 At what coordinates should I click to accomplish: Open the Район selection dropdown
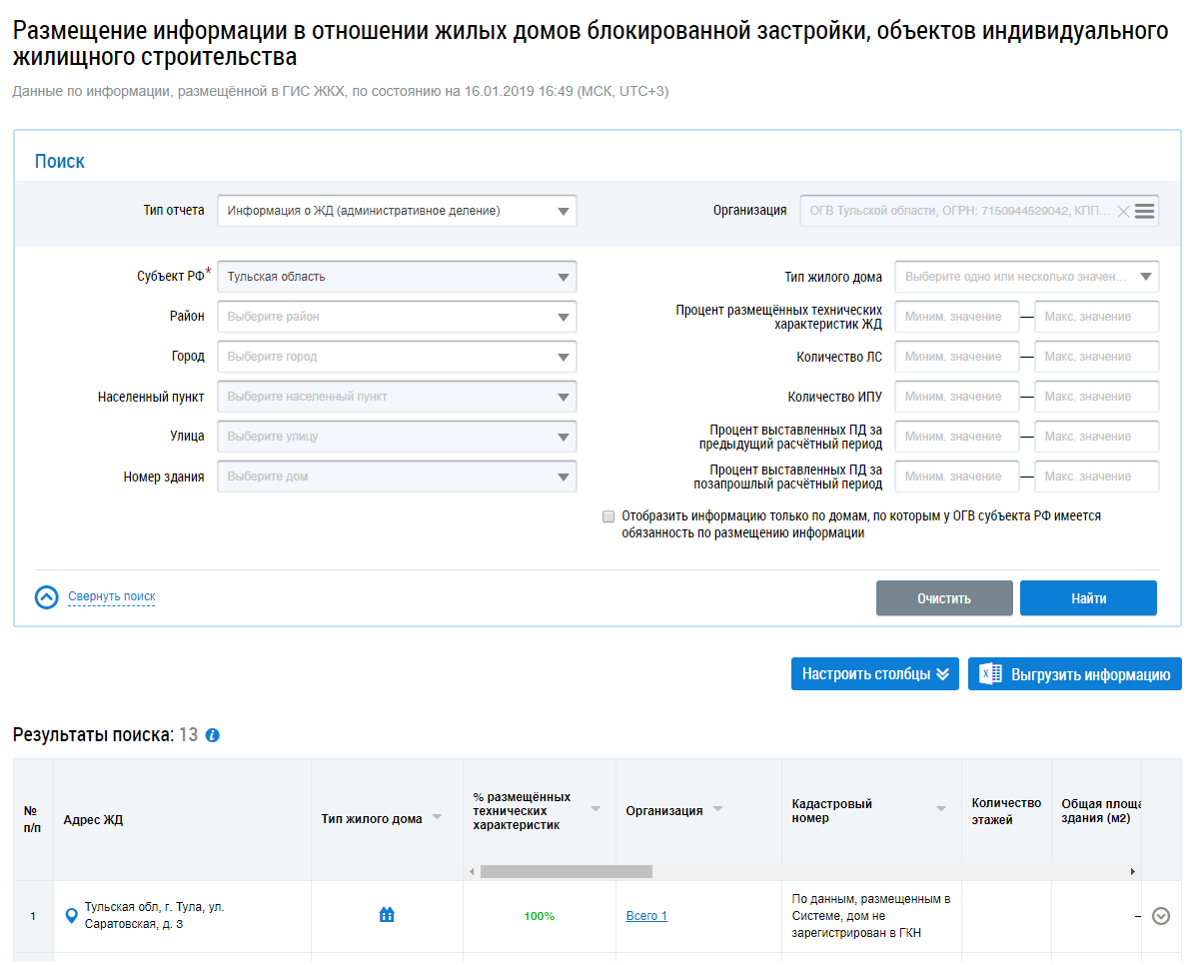pos(397,317)
